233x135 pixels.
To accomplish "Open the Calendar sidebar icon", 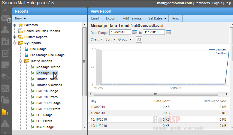I will pyautogui.click(x=5, y=41).
